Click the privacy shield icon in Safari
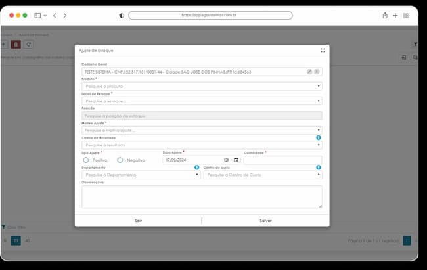This screenshot has height=270, width=427. (122, 16)
